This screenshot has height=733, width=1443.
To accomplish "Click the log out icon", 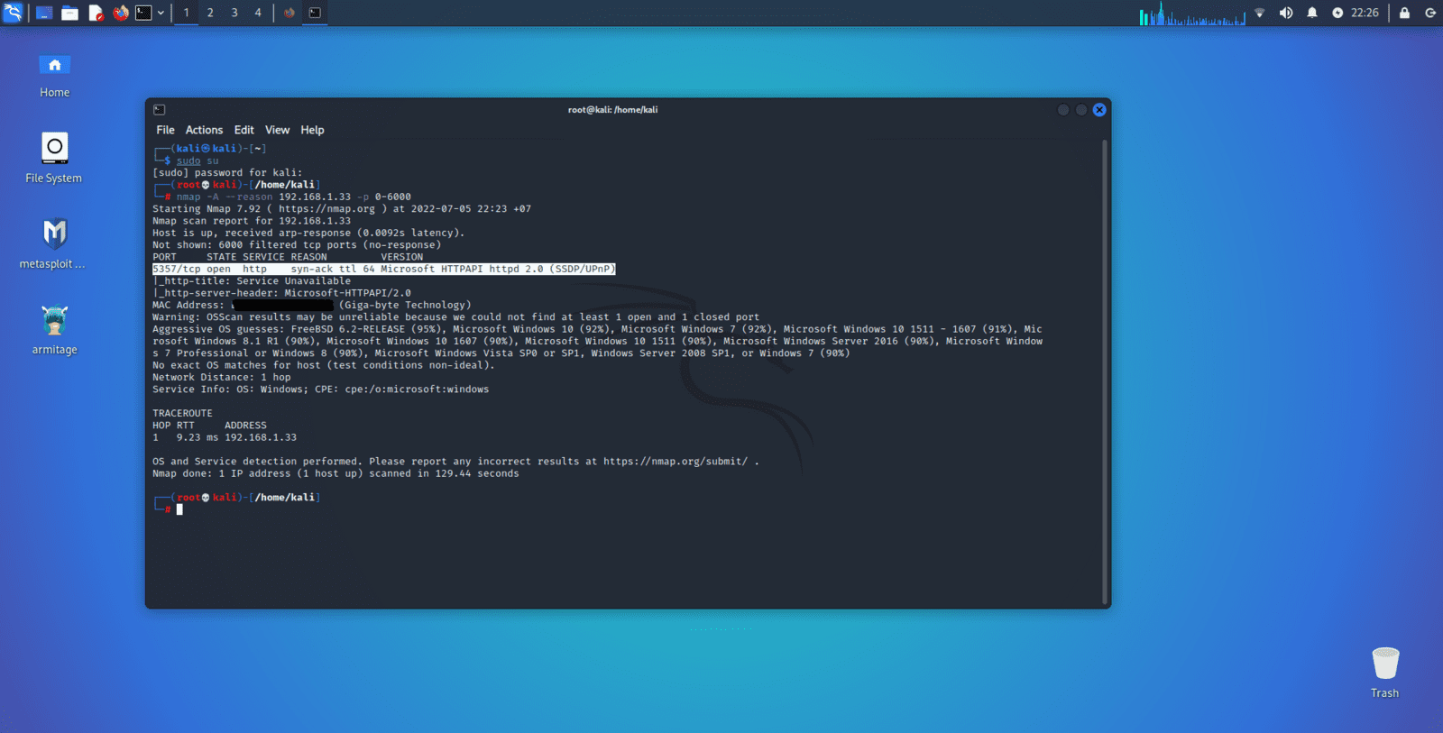I will tap(1430, 13).
